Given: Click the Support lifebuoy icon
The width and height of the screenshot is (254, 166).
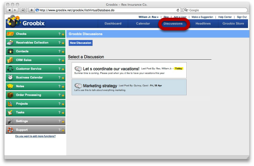Looking at the screenshot, I should pos(10,130).
